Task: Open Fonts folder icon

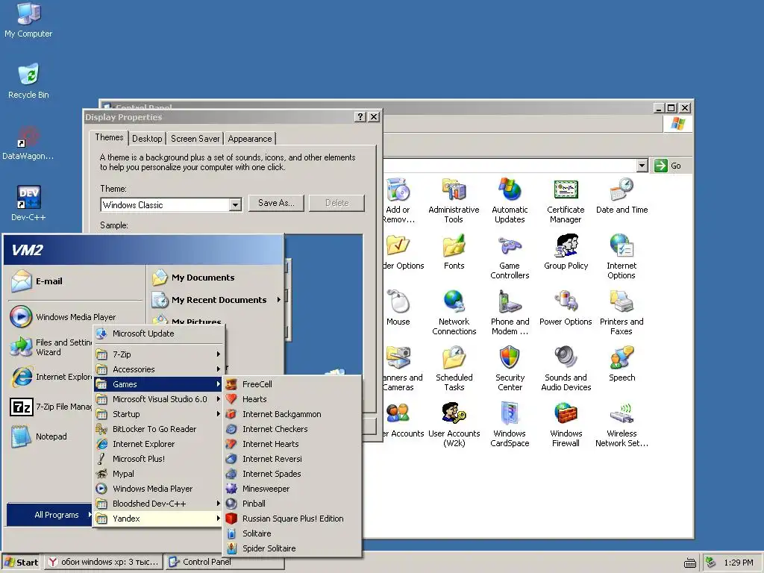Action: [x=454, y=252]
